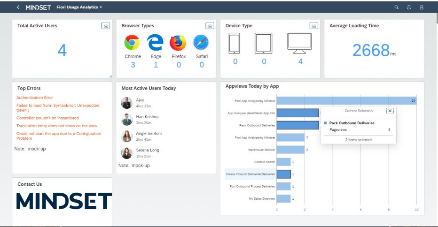
Task: Click the Most Active Users Today title
Action: point(149,88)
